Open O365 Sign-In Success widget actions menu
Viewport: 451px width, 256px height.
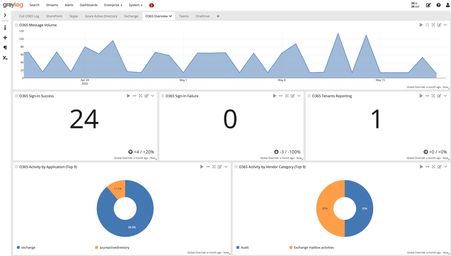(x=152, y=96)
